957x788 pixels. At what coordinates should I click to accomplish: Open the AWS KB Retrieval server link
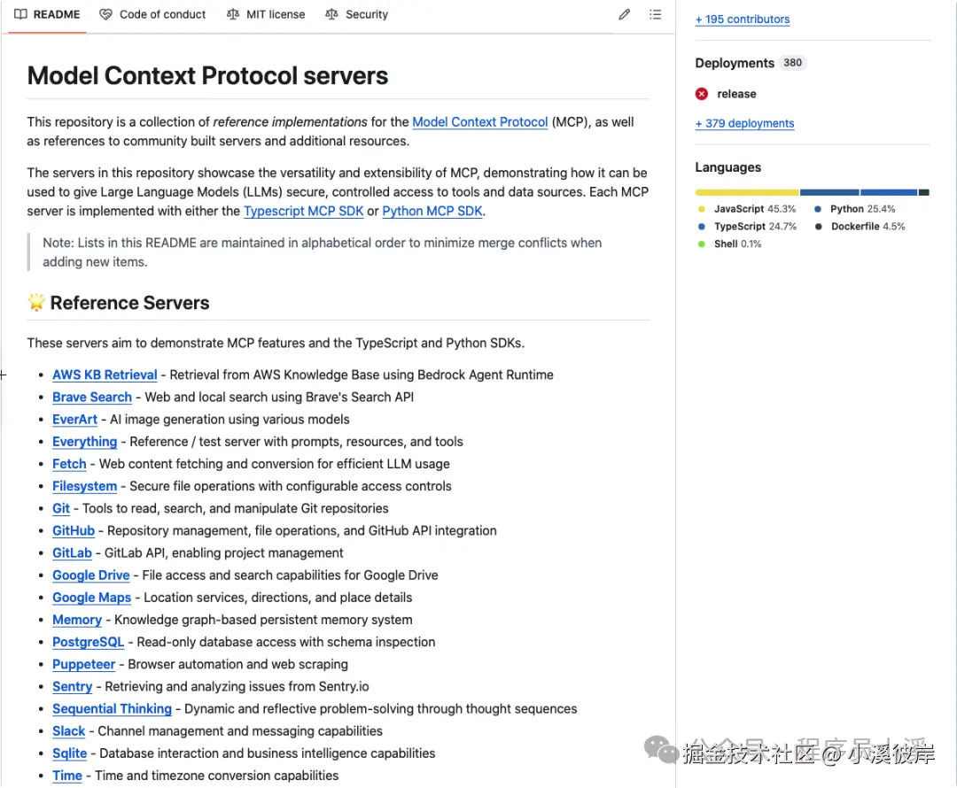(105, 375)
